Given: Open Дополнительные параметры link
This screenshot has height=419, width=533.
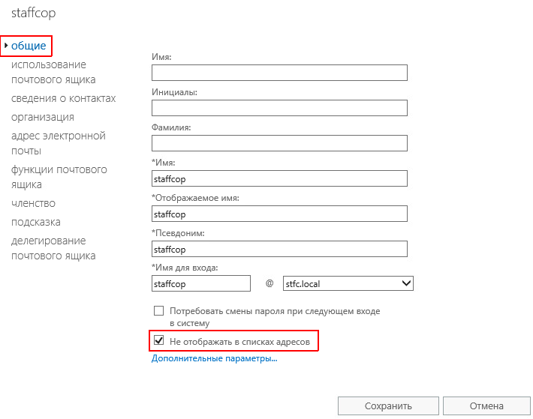Looking at the screenshot, I should click(214, 358).
